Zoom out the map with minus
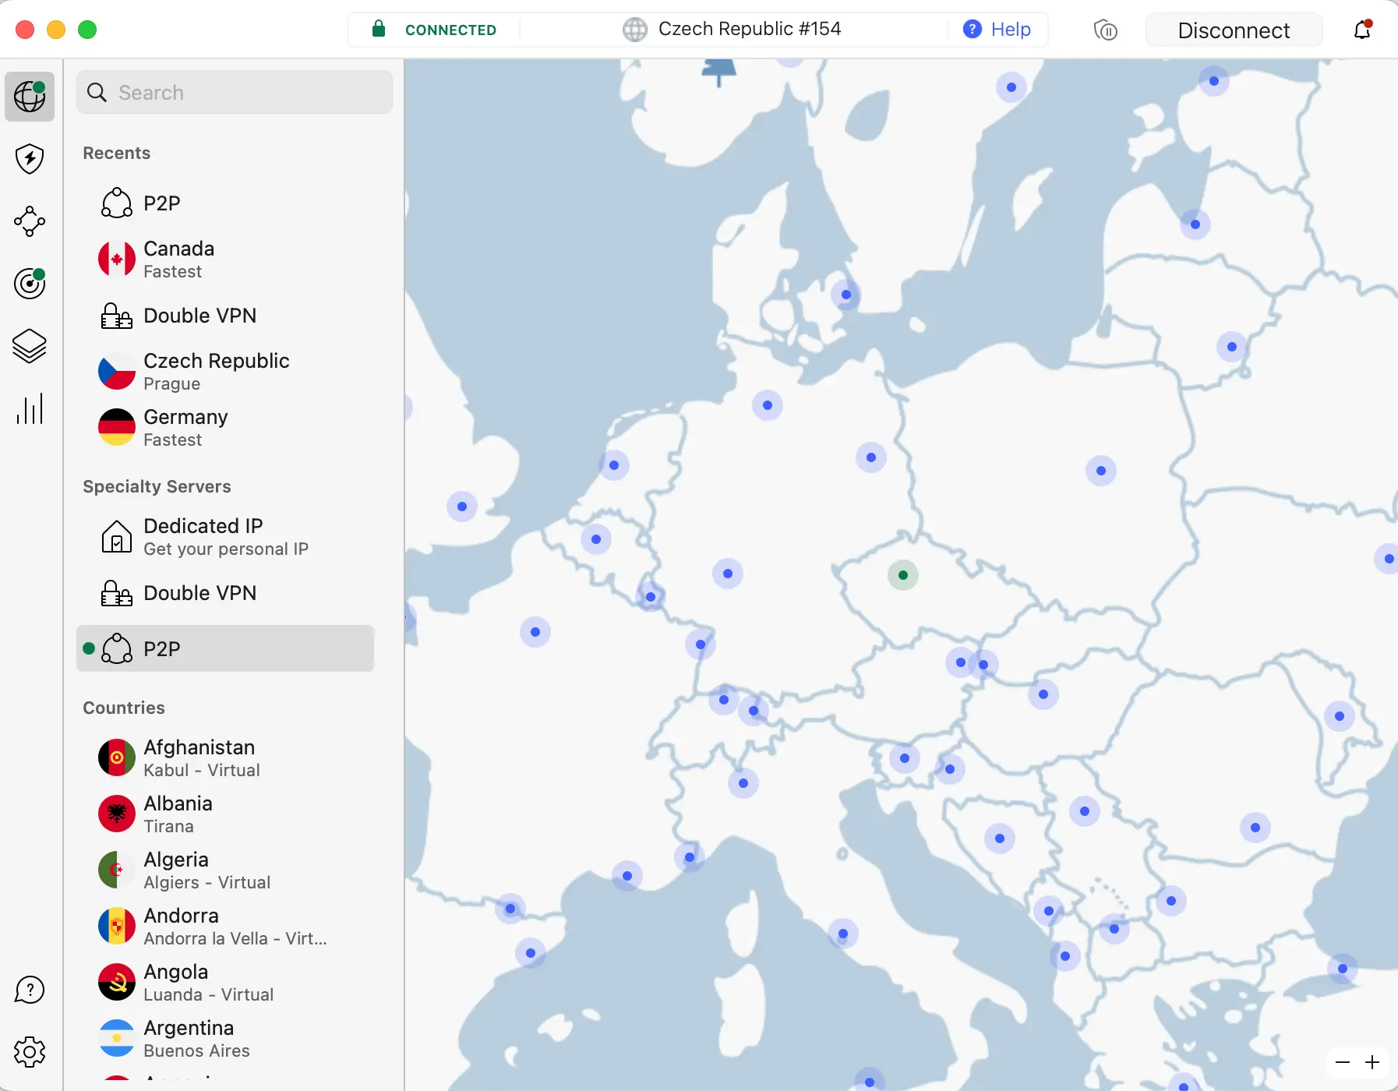1398x1091 pixels. 1343,1062
